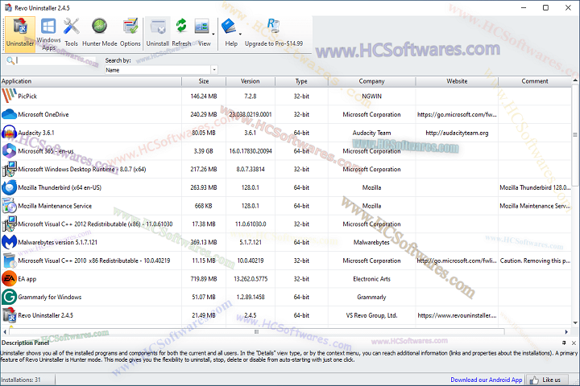The height and width of the screenshot is (386, 580).
Task: Click the vertical scrollbar thumb
Action: tap(575, 135)
